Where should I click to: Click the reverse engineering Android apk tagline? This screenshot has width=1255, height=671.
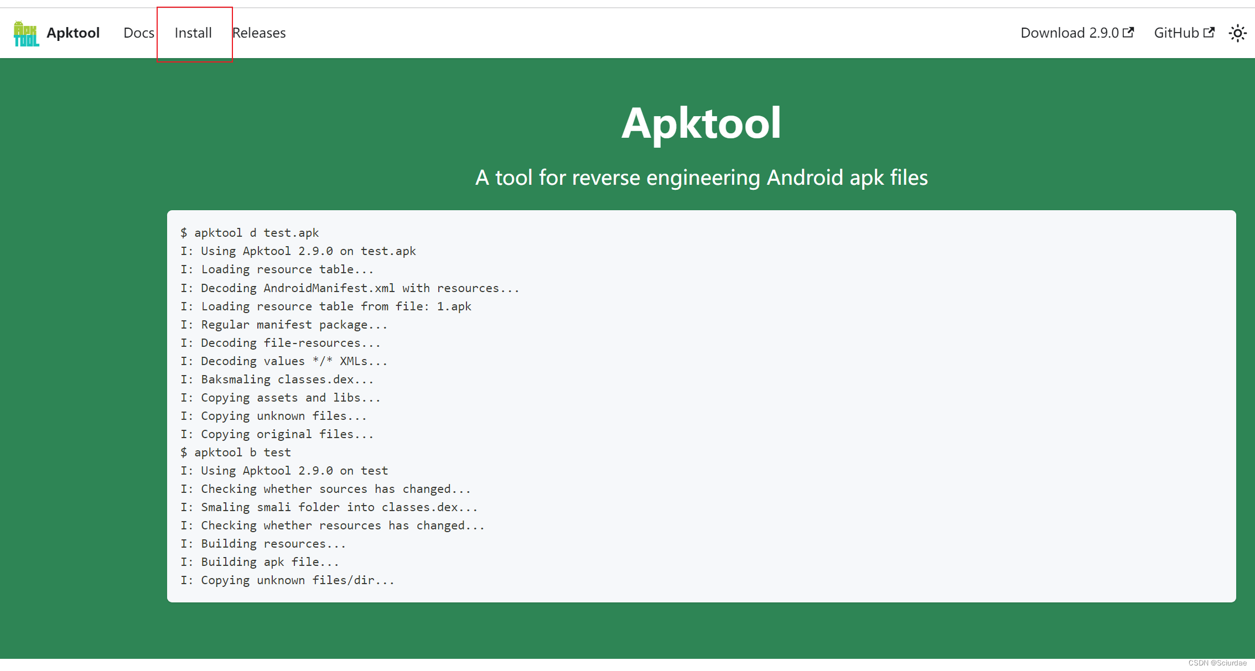[701, 178]
